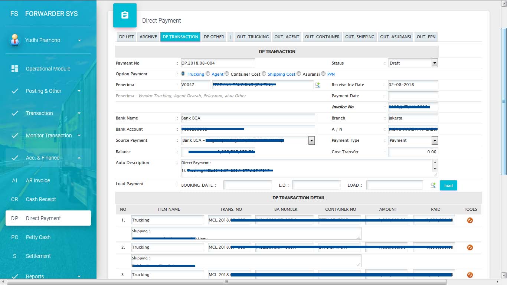The image size is (507, 285).
Task: Choose the PPN payment option
Action: pos(323,74)
